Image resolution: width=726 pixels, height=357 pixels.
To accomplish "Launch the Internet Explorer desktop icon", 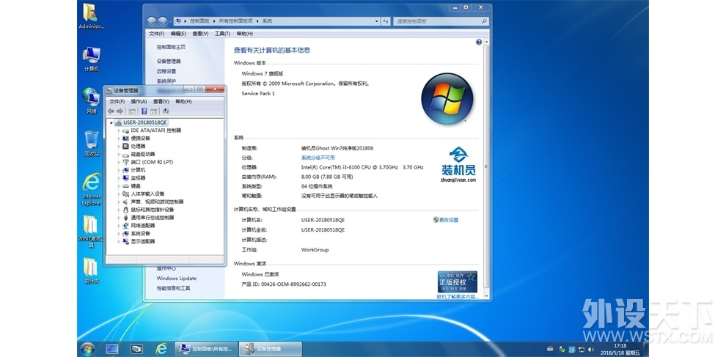I will pos(91,189).
